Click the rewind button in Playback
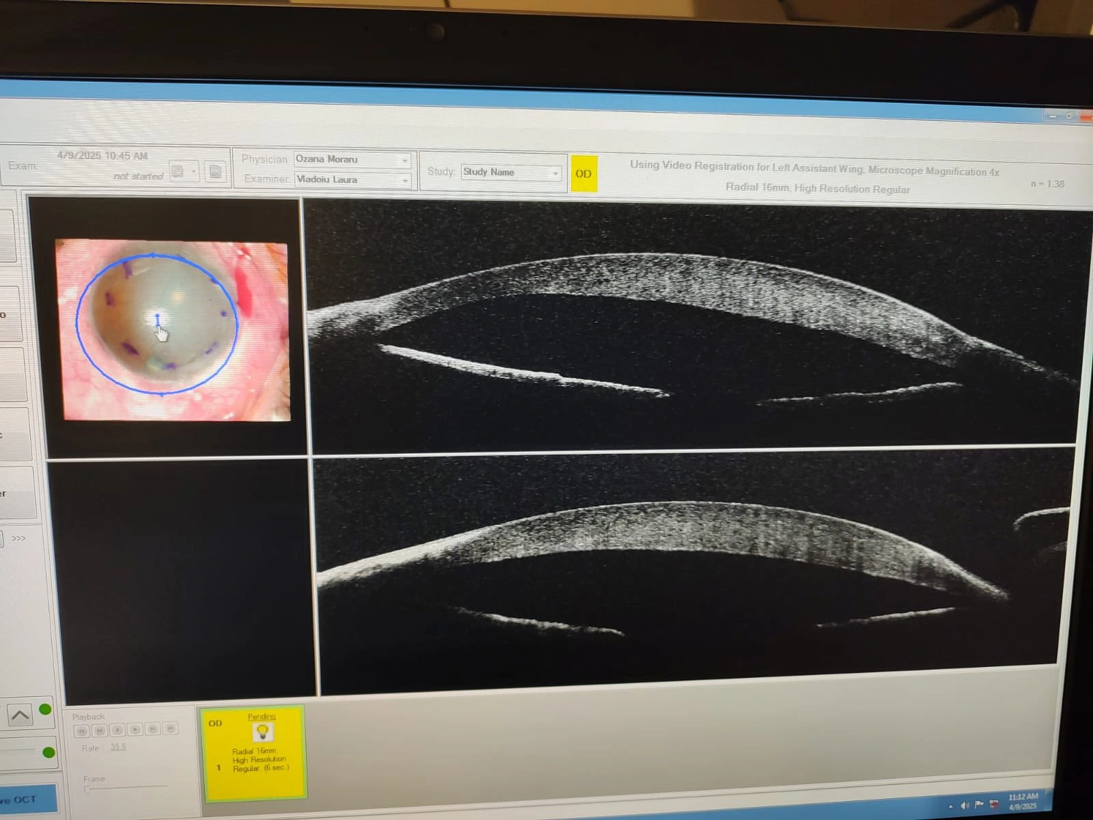 pyautogui.click(x=81, y=730)
